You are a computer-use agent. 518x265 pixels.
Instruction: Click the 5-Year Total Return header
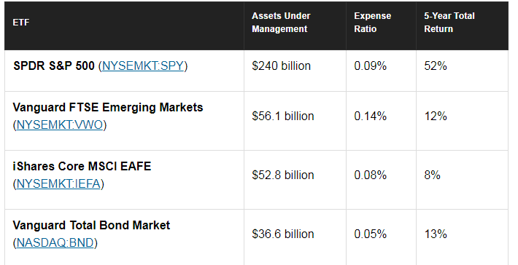[449, 23]
